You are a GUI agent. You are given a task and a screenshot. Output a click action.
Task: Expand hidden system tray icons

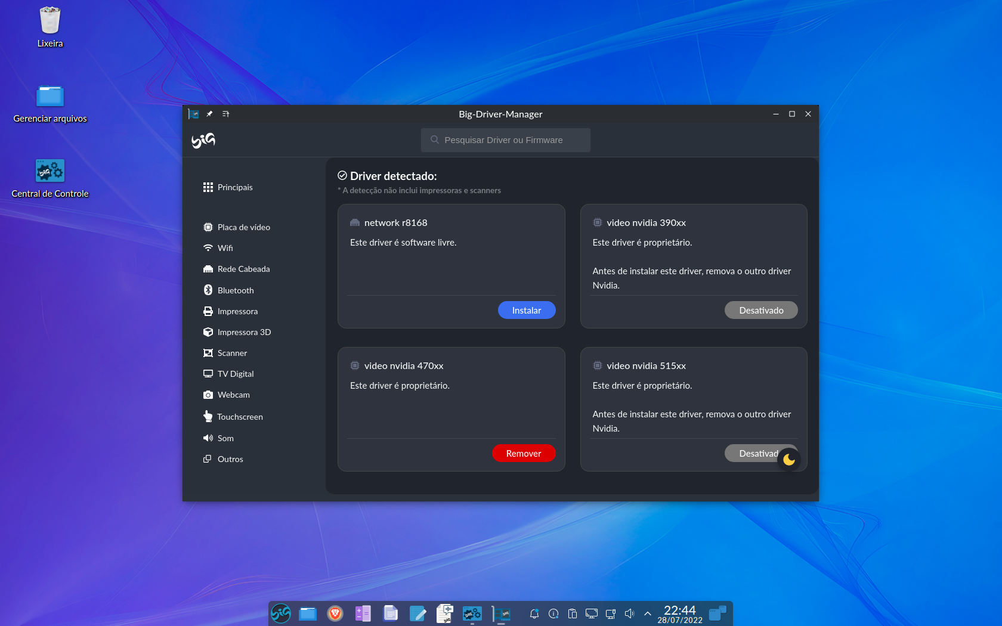648,613
